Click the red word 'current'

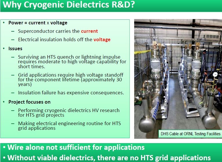pyautogui.click(x=90, y=31)
